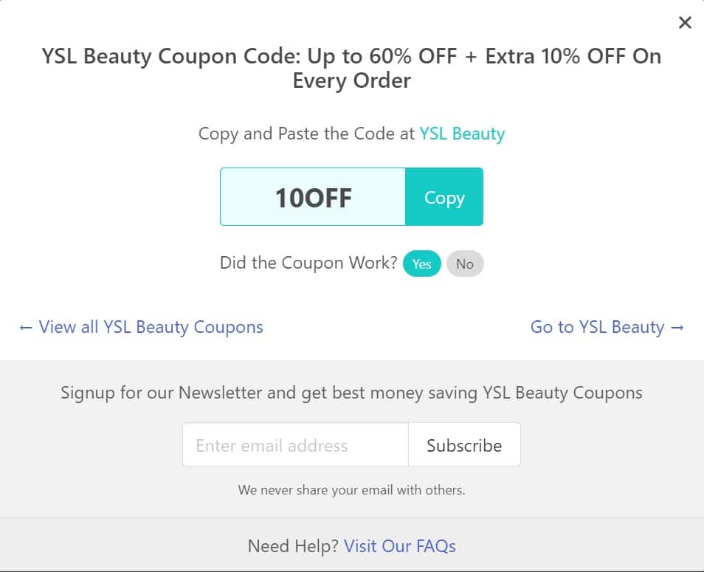Screen dimensions: 704x572
Task: Click the coupon title heading text
Action: tap(351, 68)
